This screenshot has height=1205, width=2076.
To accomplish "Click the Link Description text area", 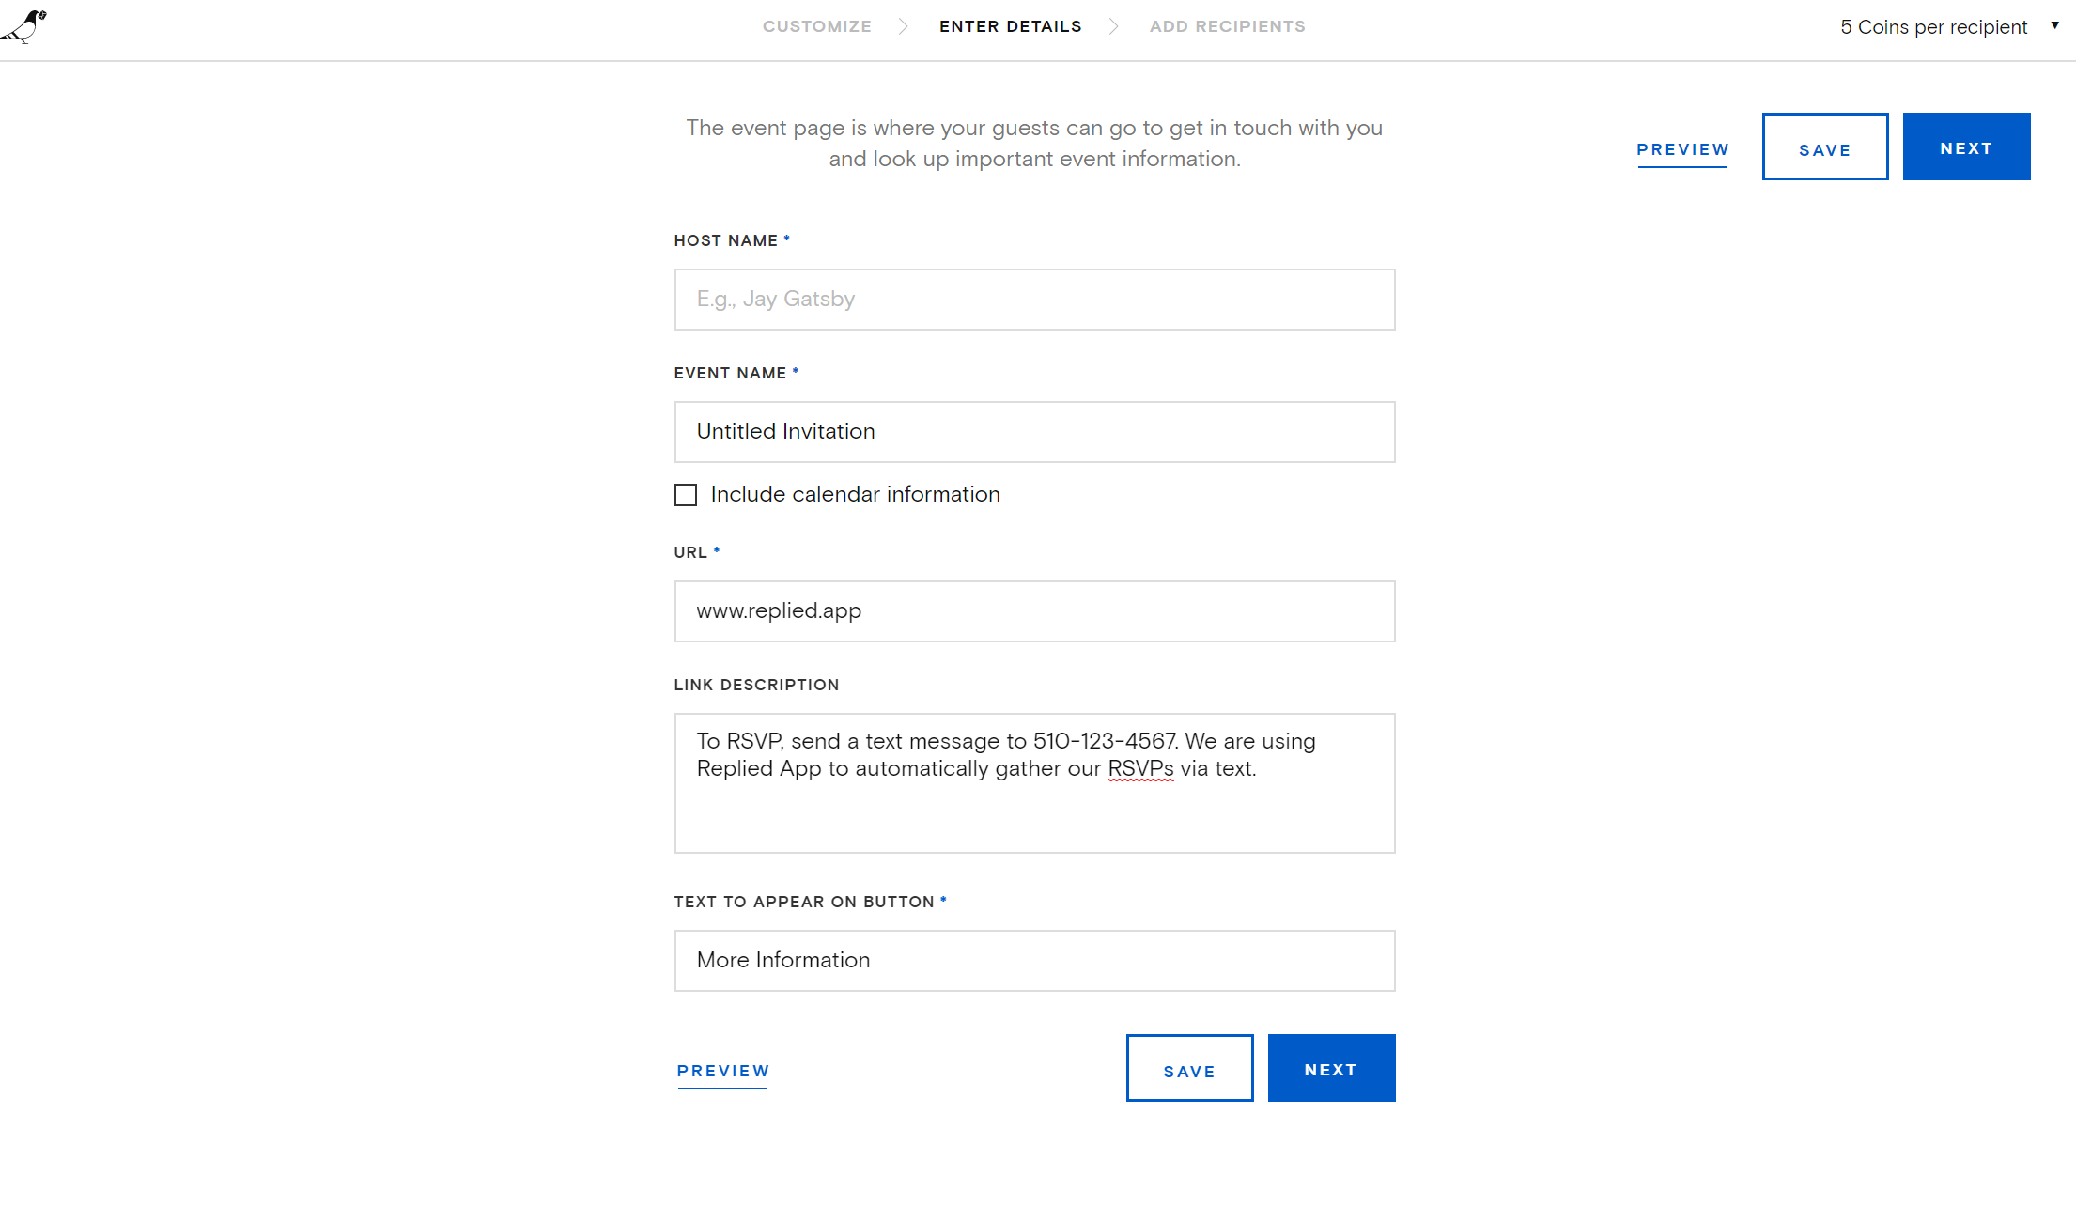I will pos(1035,783).
